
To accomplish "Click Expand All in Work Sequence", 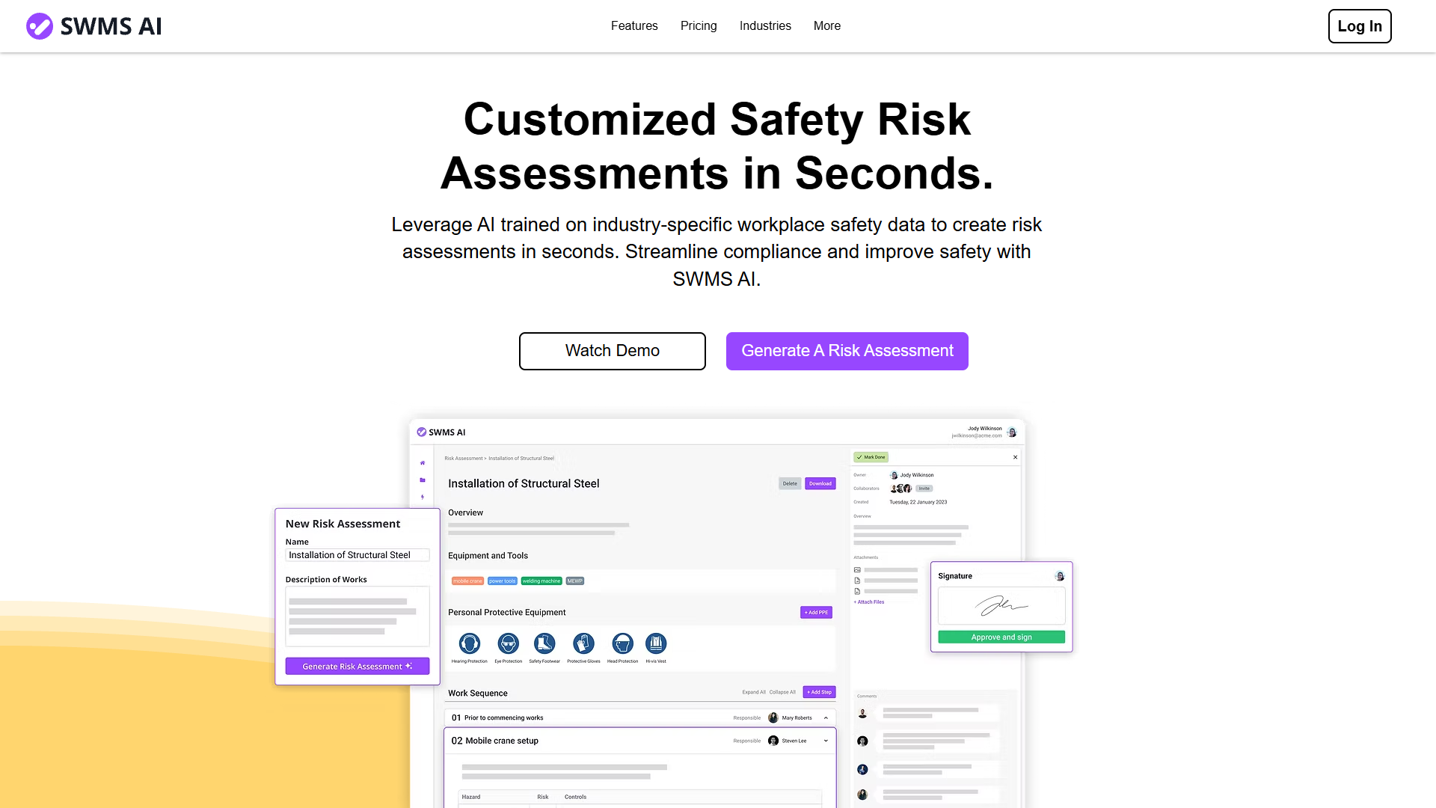I will click(754, 693).
